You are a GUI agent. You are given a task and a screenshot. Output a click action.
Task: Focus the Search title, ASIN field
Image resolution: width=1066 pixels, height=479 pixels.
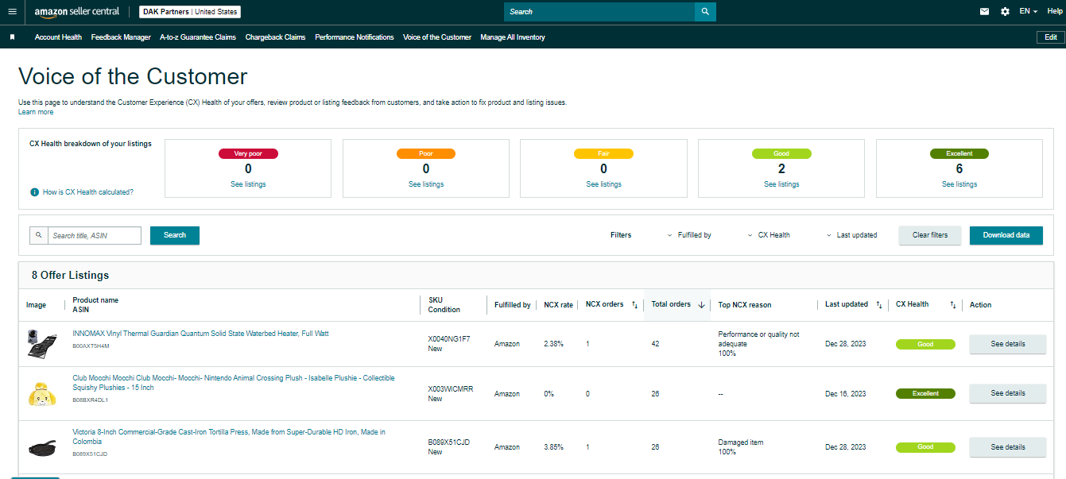click(95, 235)
